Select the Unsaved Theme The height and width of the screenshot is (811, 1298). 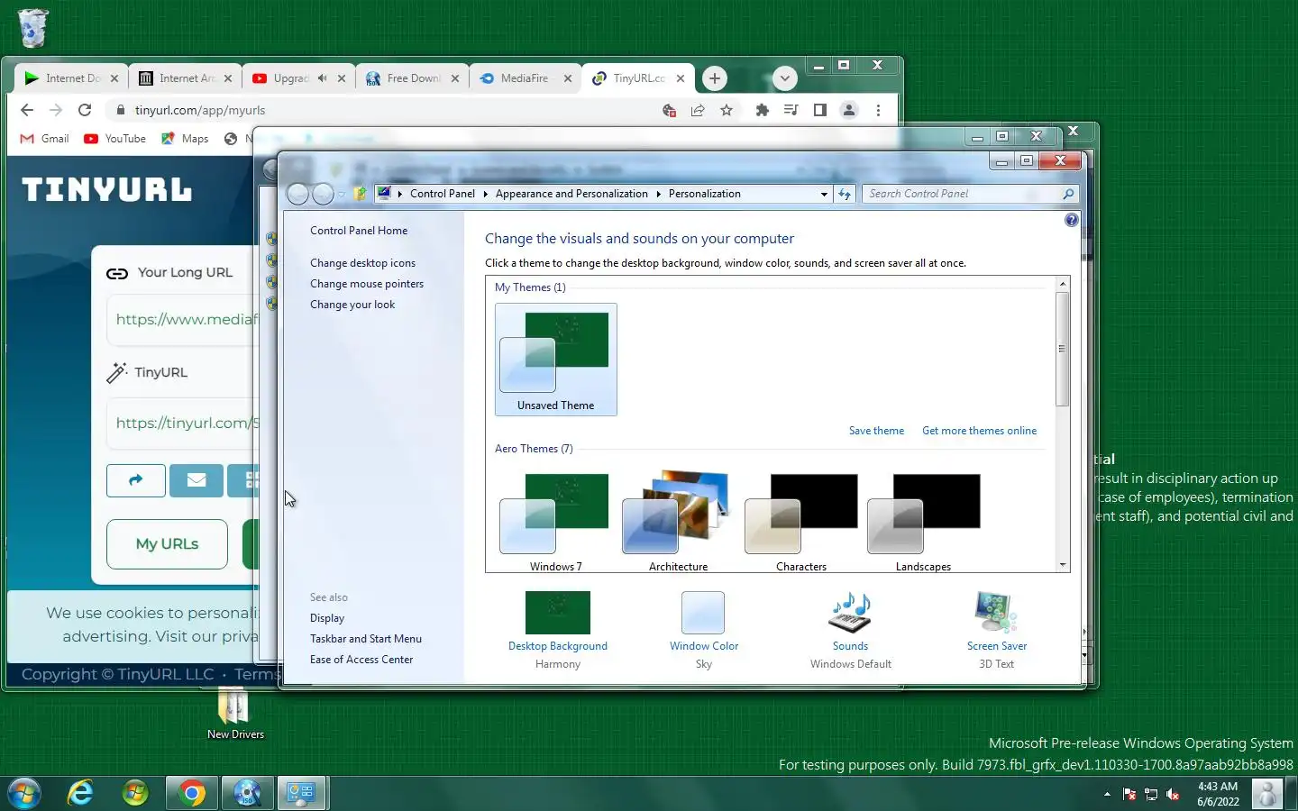(x=556, y=360)
